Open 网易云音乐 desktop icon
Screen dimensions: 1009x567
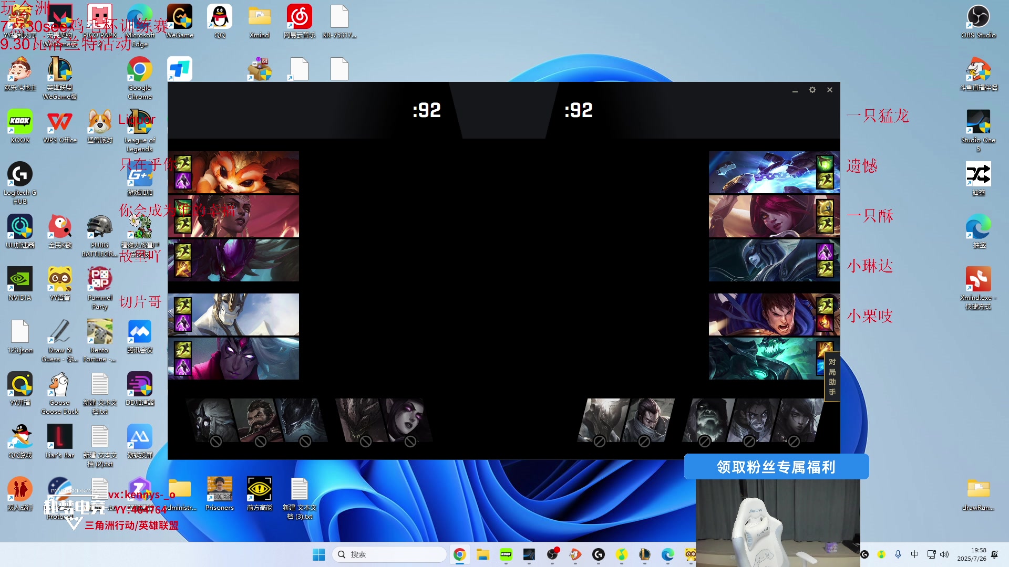coord(300,22)
